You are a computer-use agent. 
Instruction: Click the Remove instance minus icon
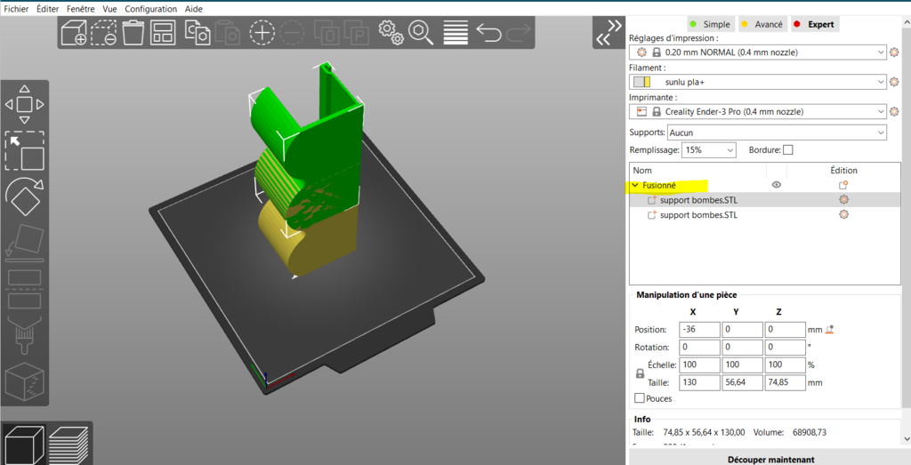292,33
